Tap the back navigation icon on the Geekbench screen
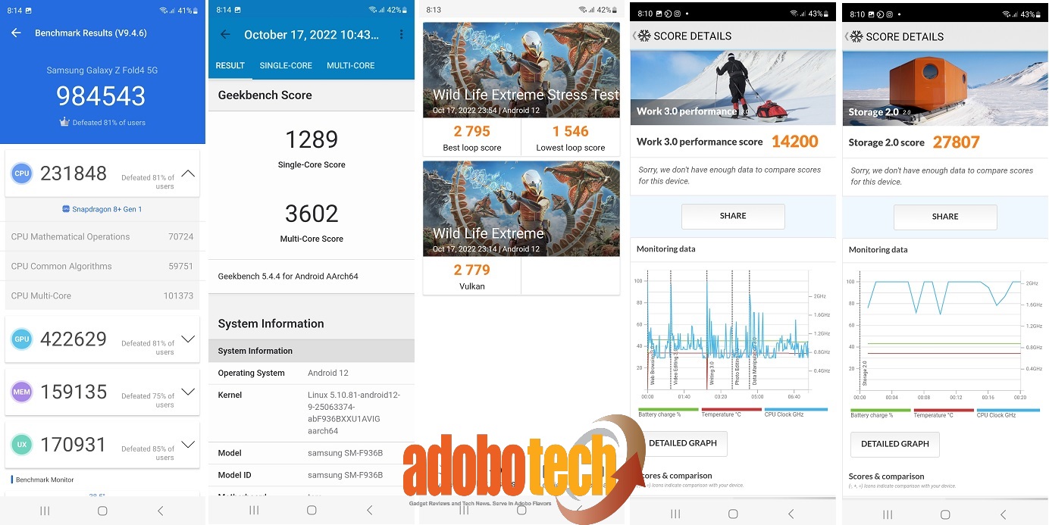Viewport: 1049px width, 525px height. [x=369, y=511]
